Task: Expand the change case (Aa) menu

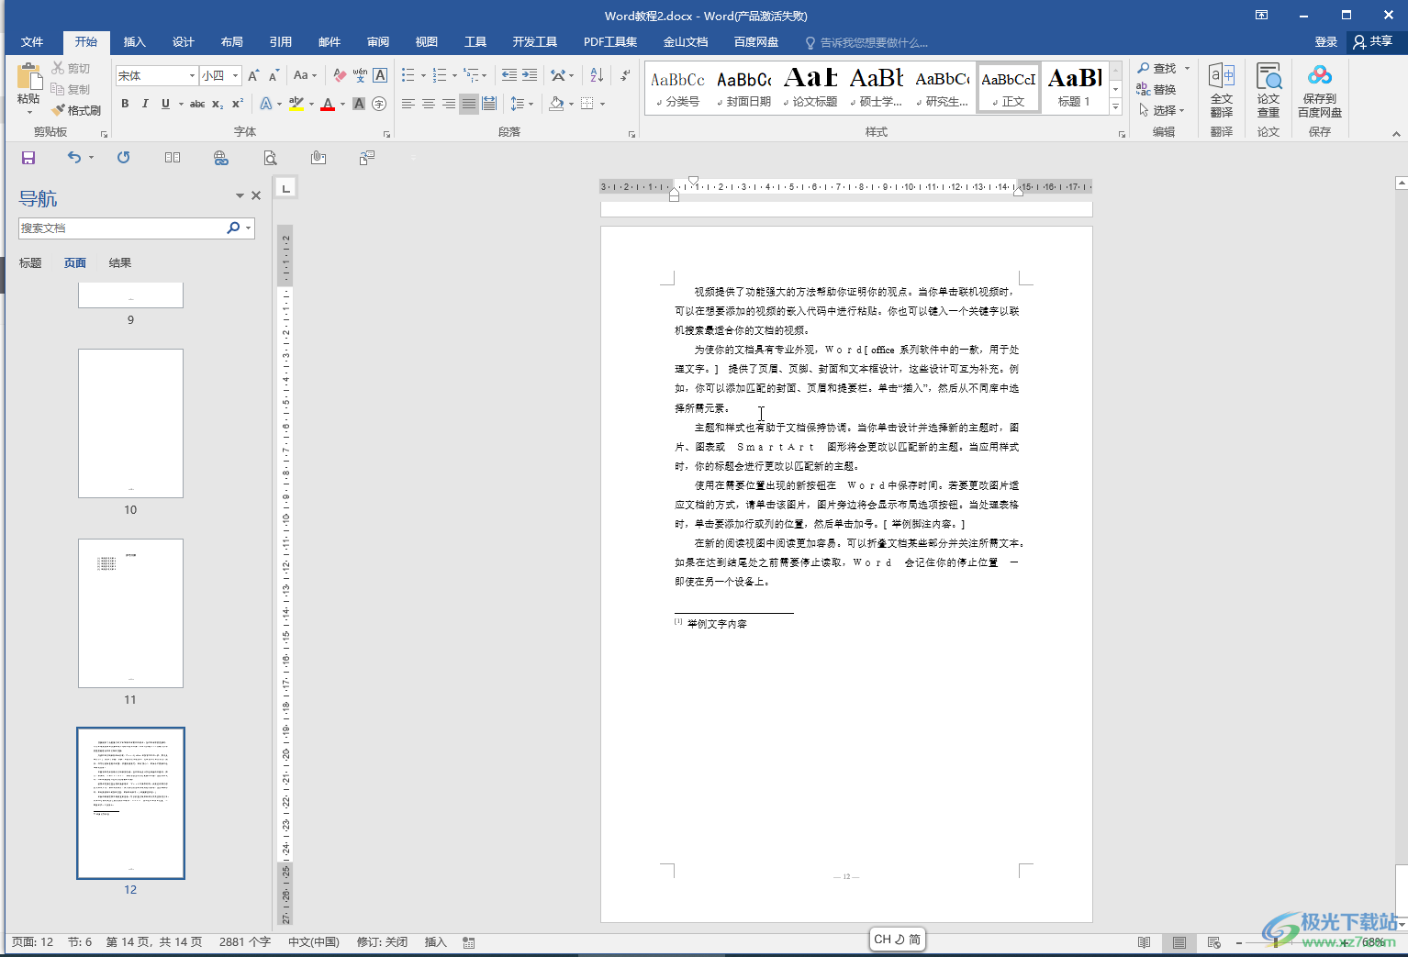Action: click(306, 75)
